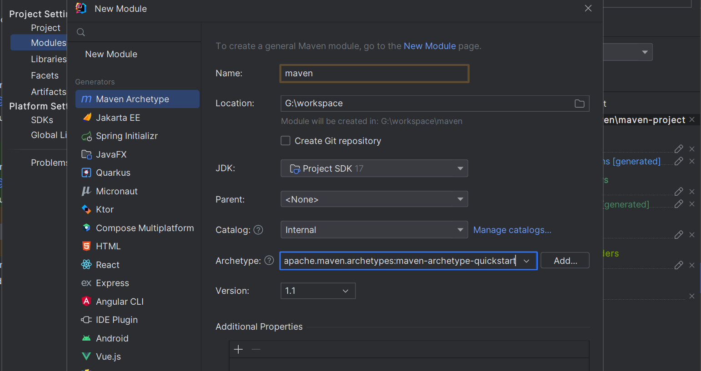Select Maven Archetype in Generators list

[x=132, y=99]
